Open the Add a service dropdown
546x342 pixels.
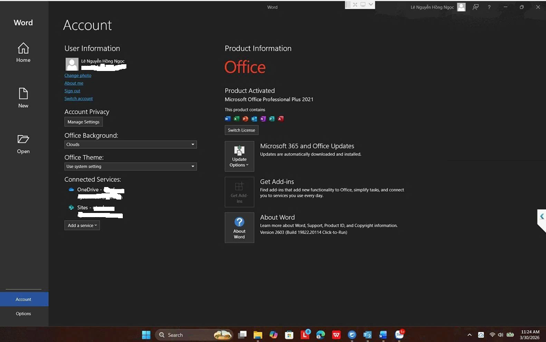pyautogui.click(x=82, y=225)
